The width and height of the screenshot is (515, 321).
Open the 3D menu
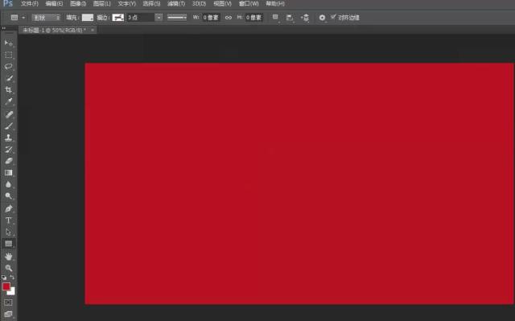[199, 3]
